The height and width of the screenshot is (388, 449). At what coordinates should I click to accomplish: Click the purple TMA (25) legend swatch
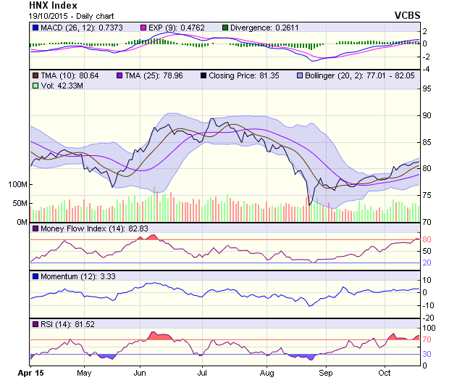(x=119, y=75)
